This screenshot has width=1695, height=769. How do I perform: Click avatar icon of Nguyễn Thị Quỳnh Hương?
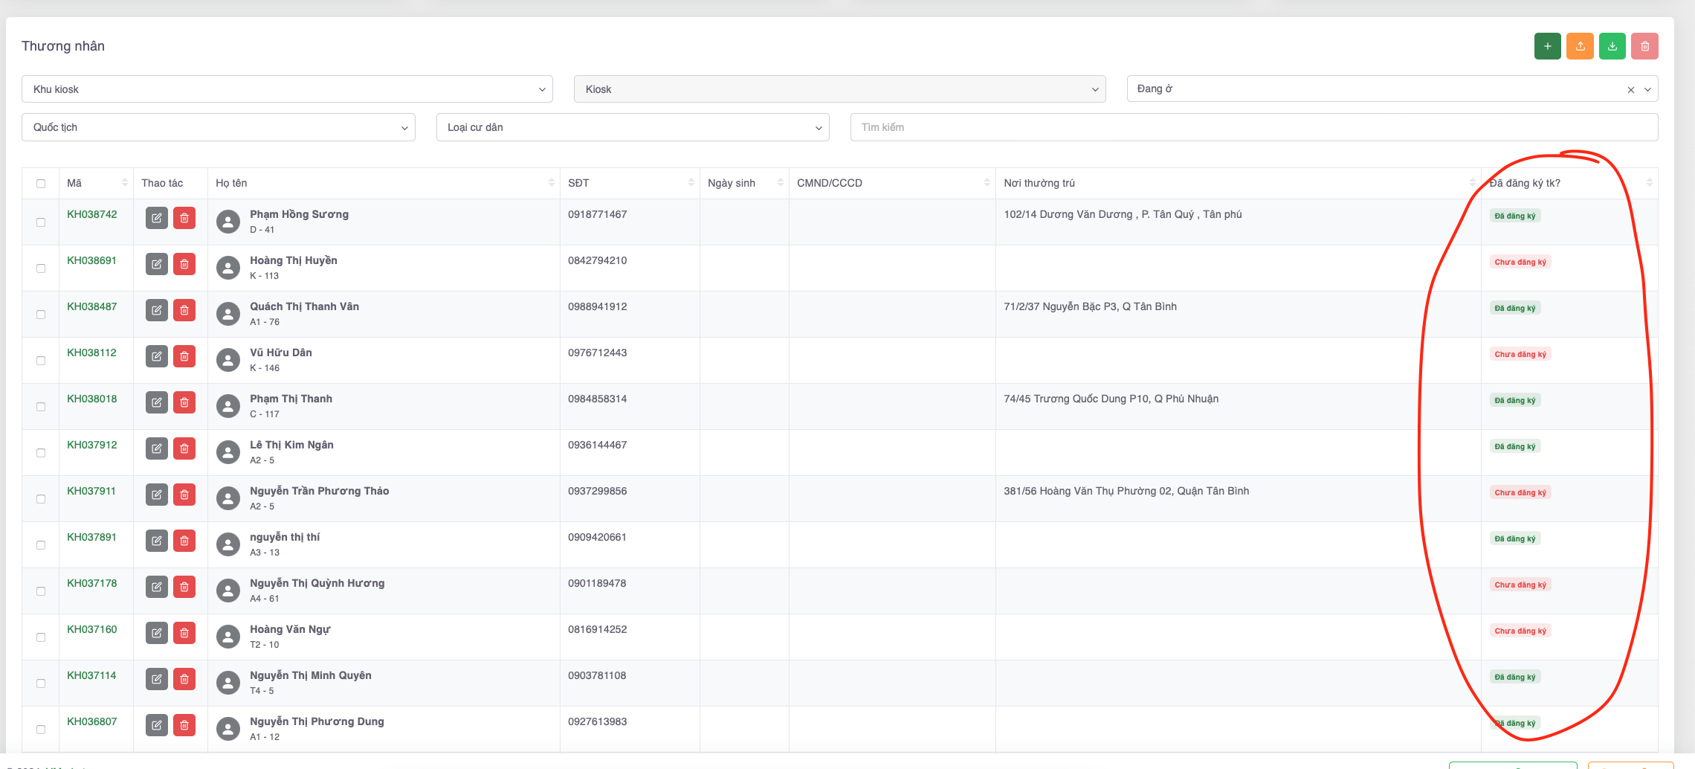click(x=228, y=591)
